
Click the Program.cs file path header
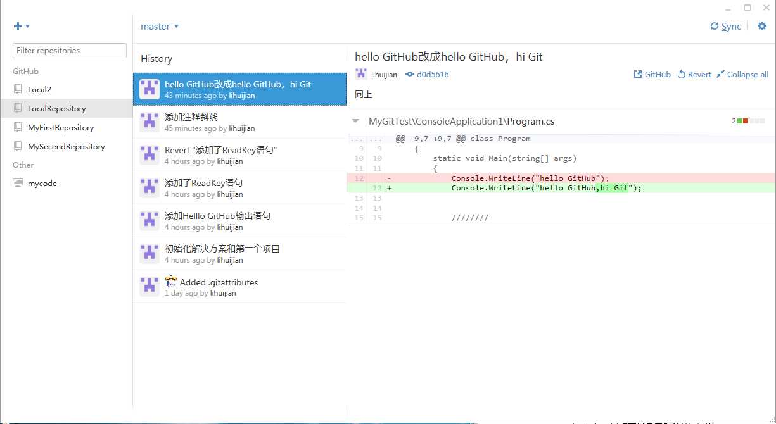click(461, 122)
